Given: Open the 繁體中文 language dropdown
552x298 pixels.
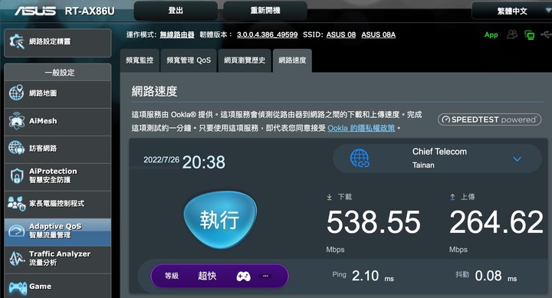Looking at the screenshot, I should tap(512, 11).
